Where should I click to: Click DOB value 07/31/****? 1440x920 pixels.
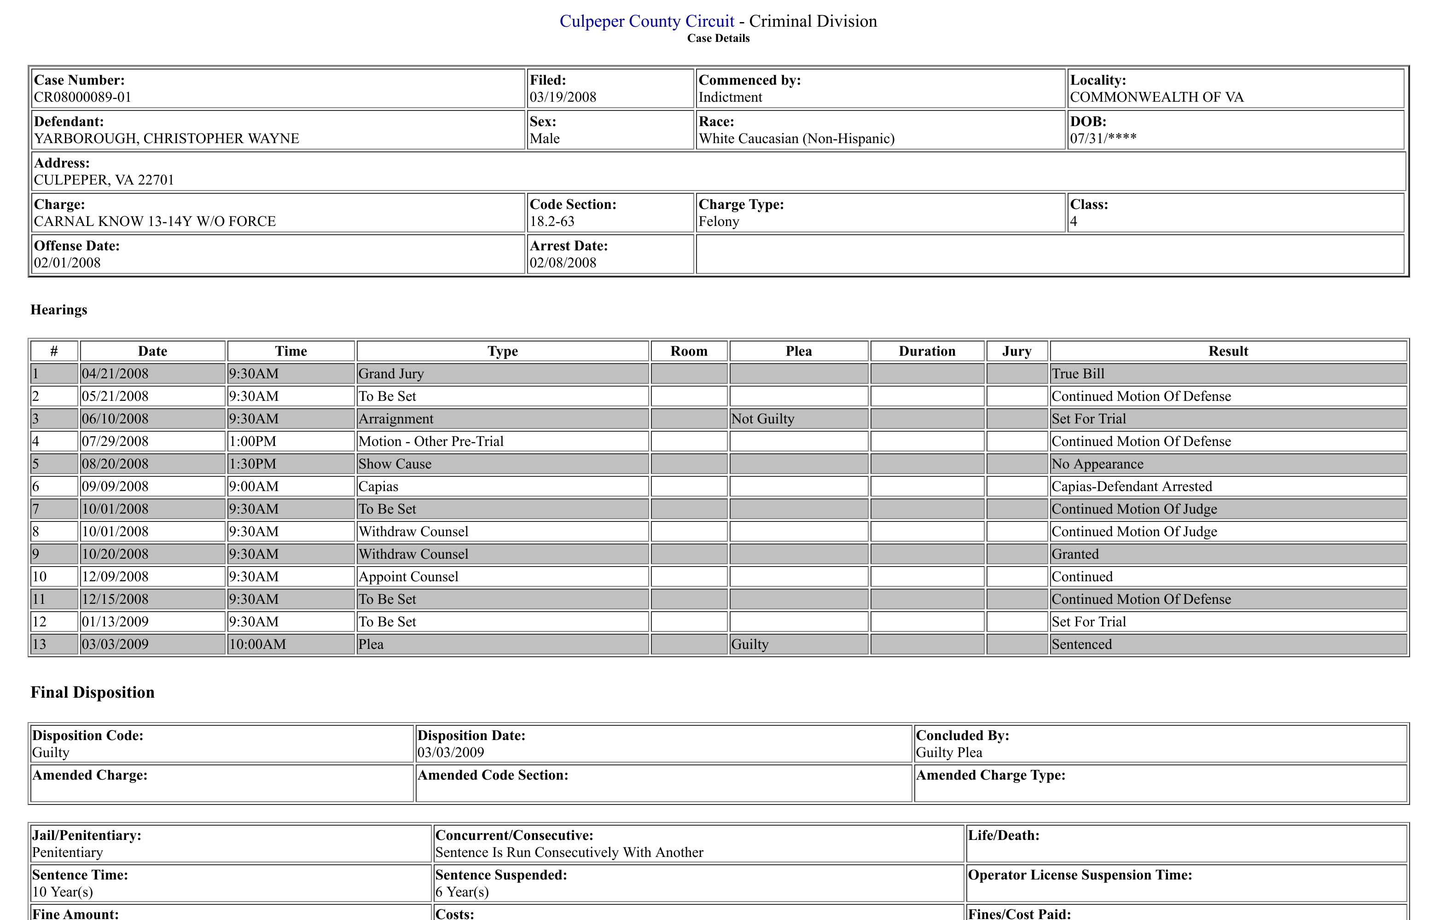point(1103,139)
